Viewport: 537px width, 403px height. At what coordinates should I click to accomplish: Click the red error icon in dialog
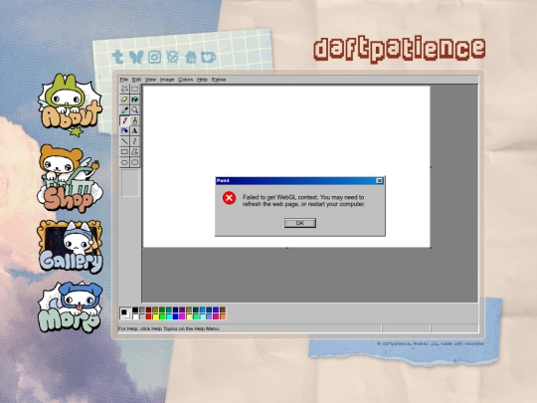[229, 198]
